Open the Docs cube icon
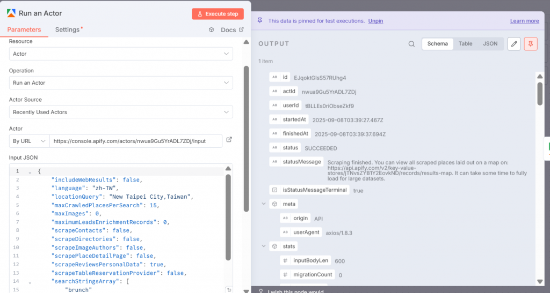Image resolution: width=550 pixels, height=293 pixels. (x=211, y=29)
